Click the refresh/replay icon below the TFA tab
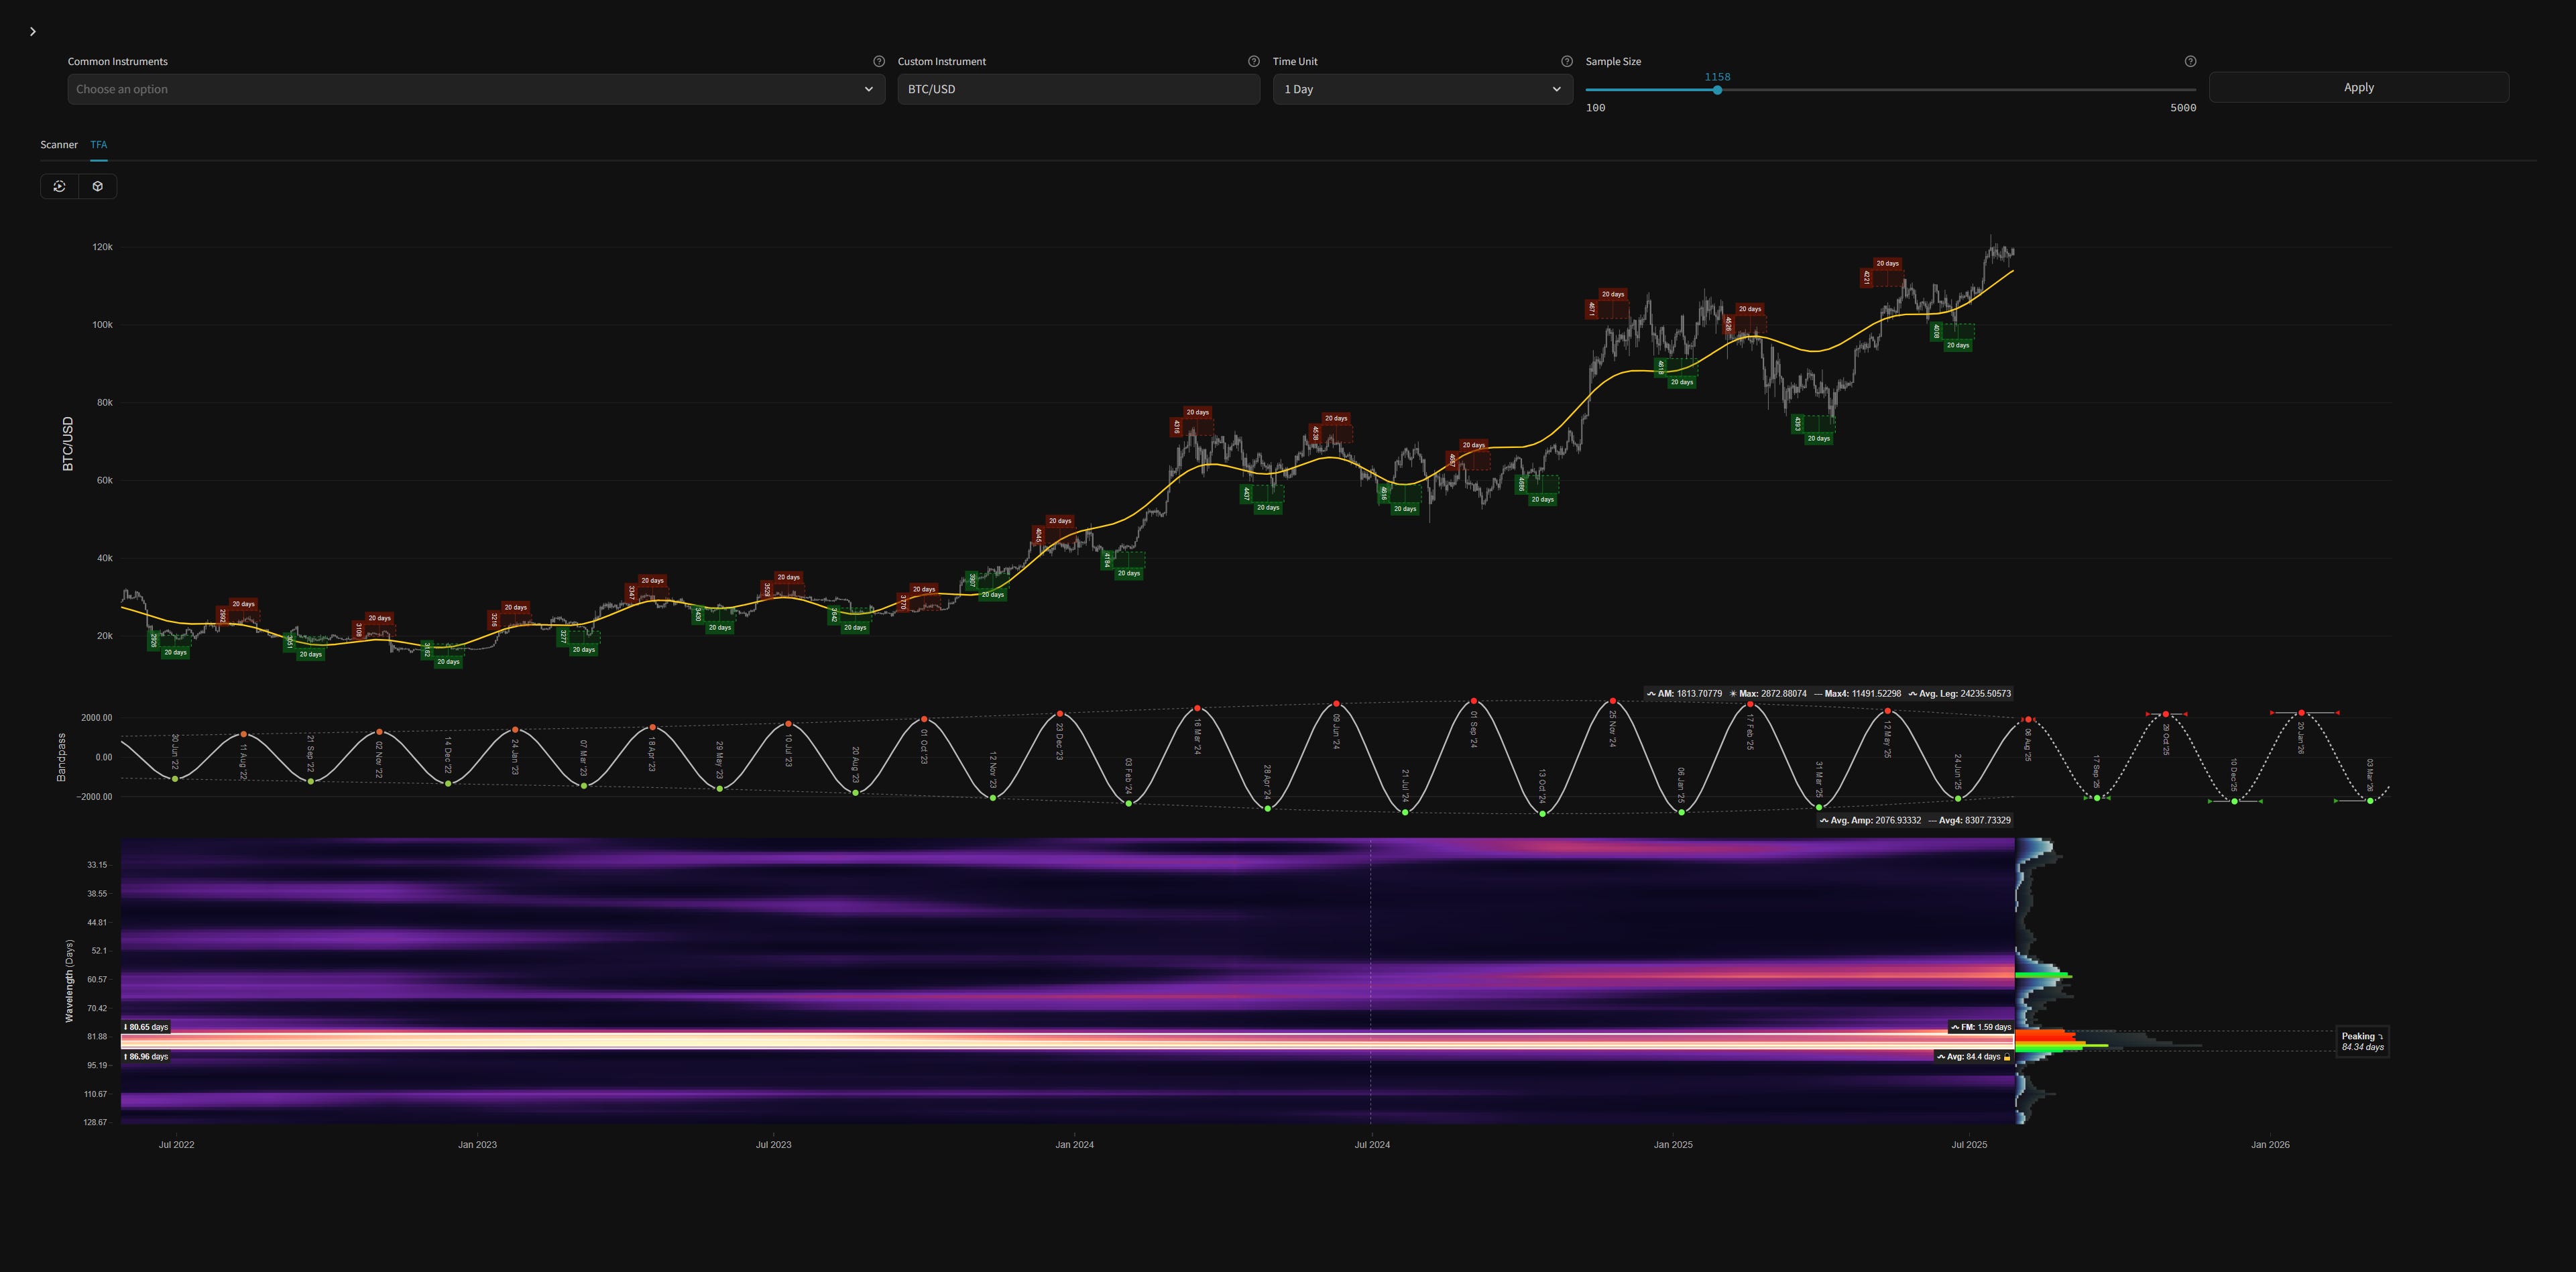This screenshot has height=1272, width=2576. tap(60, 186)
